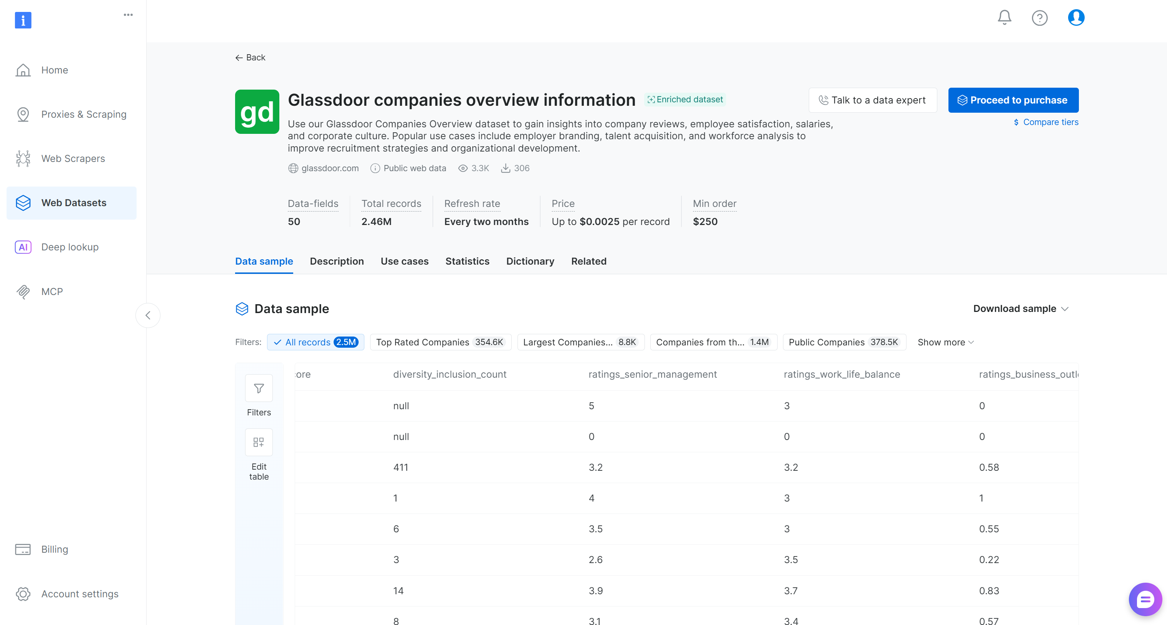Select the Top Rated Companies filter
The image size is (1167, 625).
coord(440,342)
